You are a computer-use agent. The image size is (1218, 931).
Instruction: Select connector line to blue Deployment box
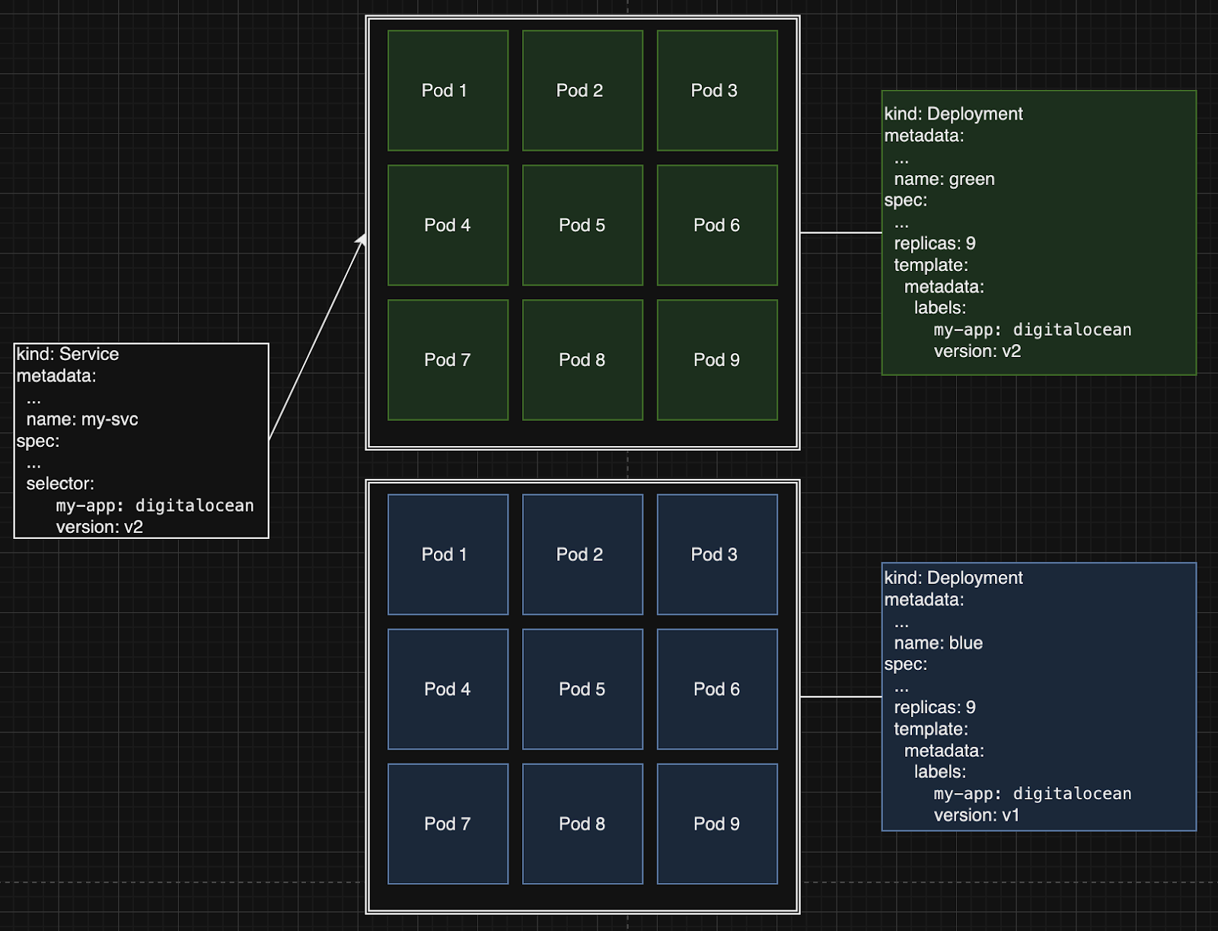(840, 697)
